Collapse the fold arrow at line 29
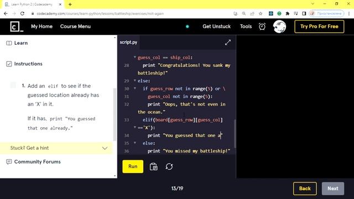354x199 pixels. [x=135, y=81]
